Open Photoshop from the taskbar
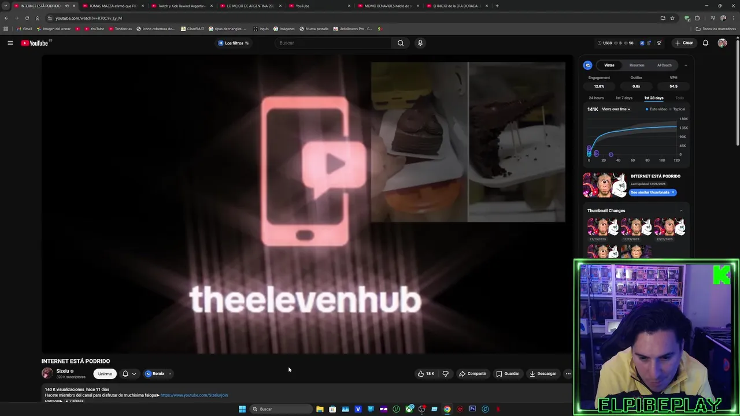The height and width of the screenshot is (416, 740). click(472, 409)
